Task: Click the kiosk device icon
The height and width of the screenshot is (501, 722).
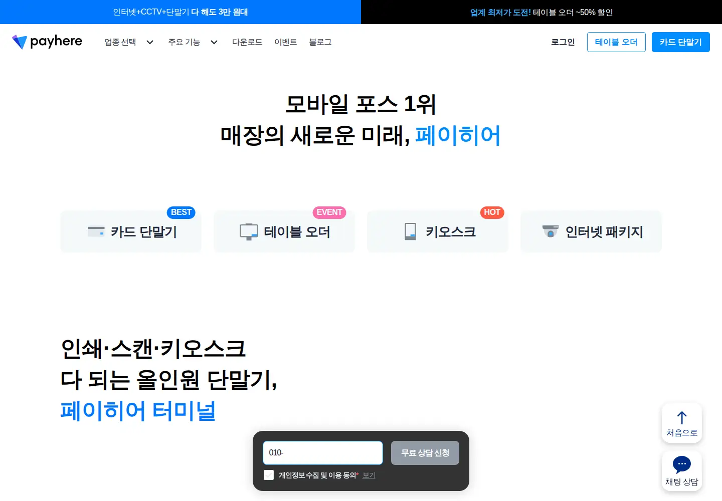Action: tap(411, 231)
